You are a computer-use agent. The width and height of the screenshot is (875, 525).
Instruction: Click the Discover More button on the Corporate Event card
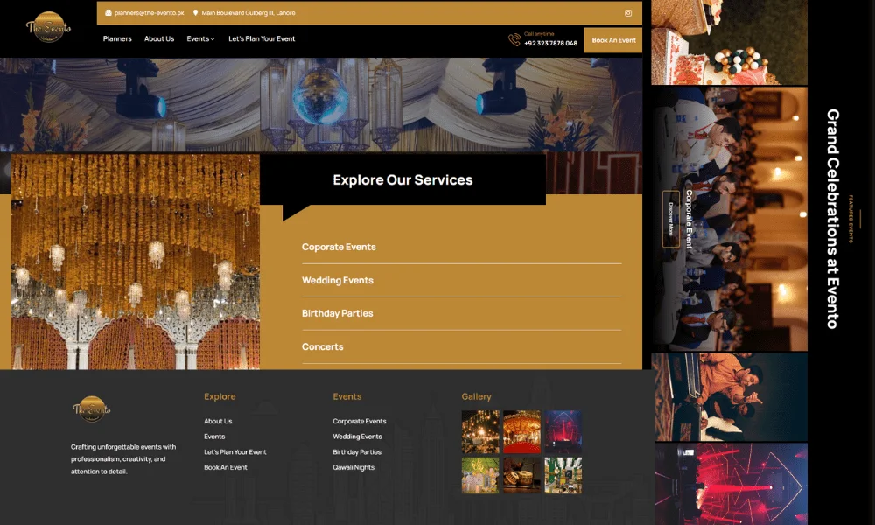pyautogui.click(x=671, y=219)
